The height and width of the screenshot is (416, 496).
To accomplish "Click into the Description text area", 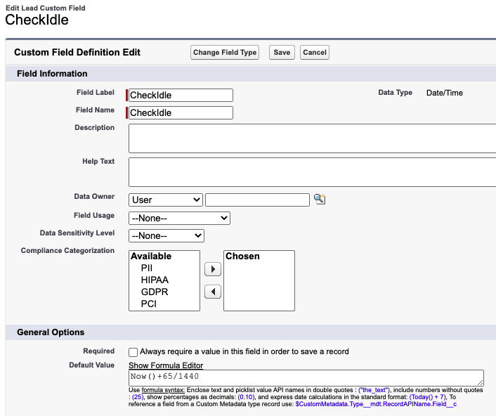I will (x=312, y=138).
